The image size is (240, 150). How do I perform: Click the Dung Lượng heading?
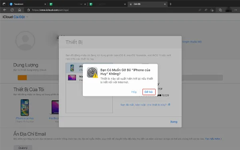click(26, 65)
